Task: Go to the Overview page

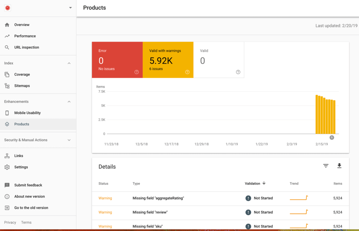Action: 22,25
